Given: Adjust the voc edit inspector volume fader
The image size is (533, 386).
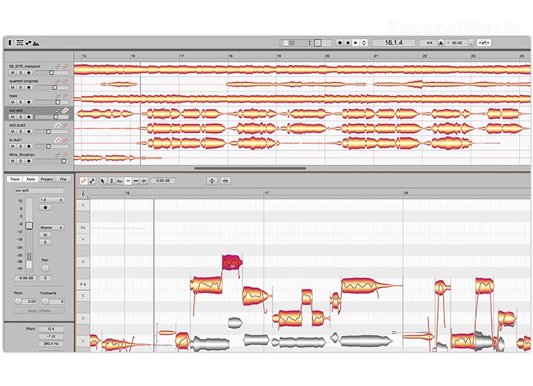Looking at the screenshot, I should pyautogui.click(x=29, y=226).
